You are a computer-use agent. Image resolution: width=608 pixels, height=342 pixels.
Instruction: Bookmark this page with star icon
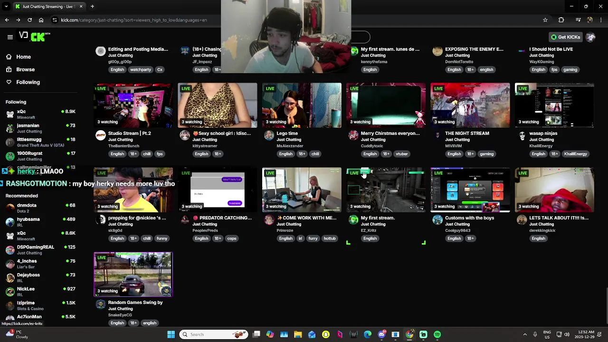click(x=545, y=20)
